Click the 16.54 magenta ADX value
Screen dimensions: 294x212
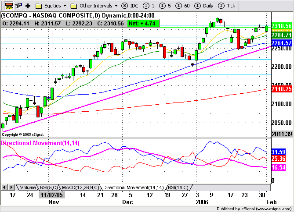(x=279, y=167)
